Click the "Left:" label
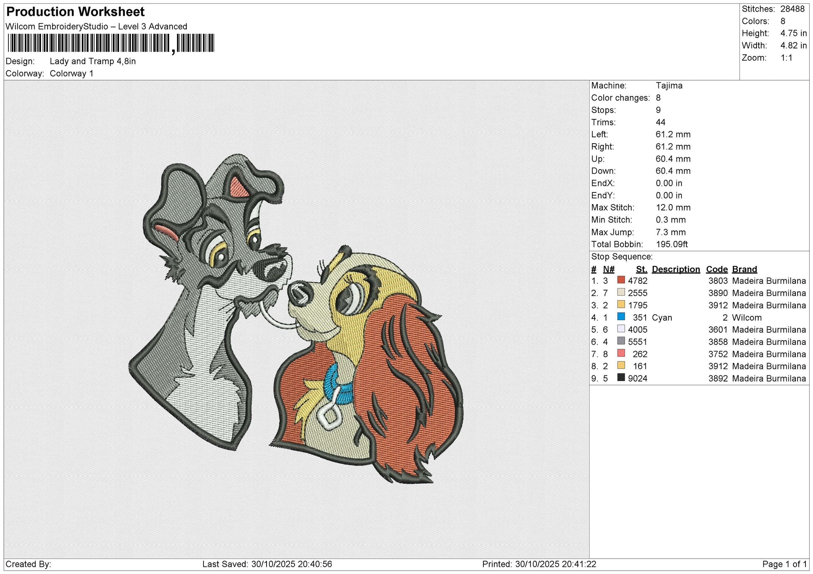 (x=600, y=134)
